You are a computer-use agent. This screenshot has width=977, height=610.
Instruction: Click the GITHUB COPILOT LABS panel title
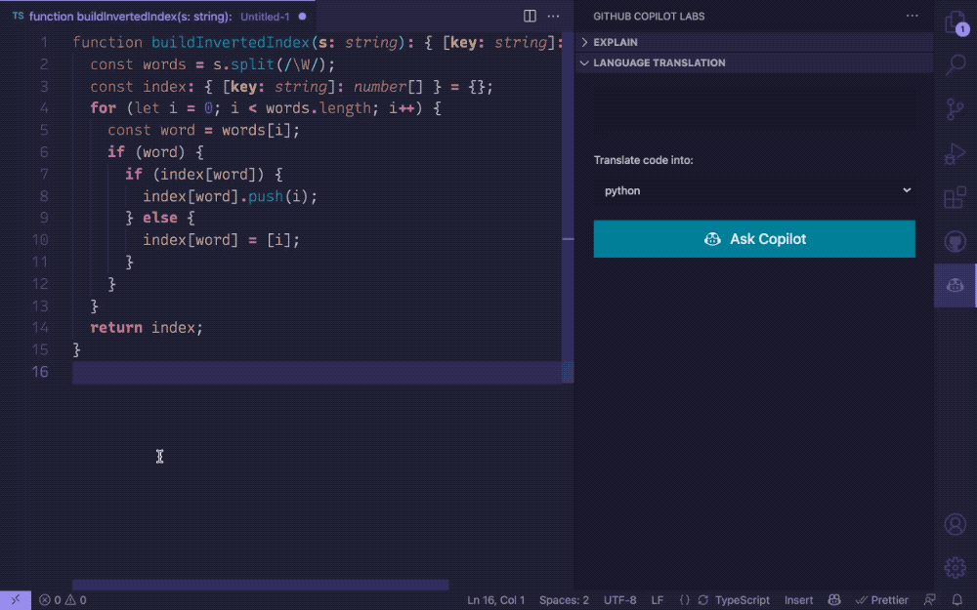(x=649, y=17)
